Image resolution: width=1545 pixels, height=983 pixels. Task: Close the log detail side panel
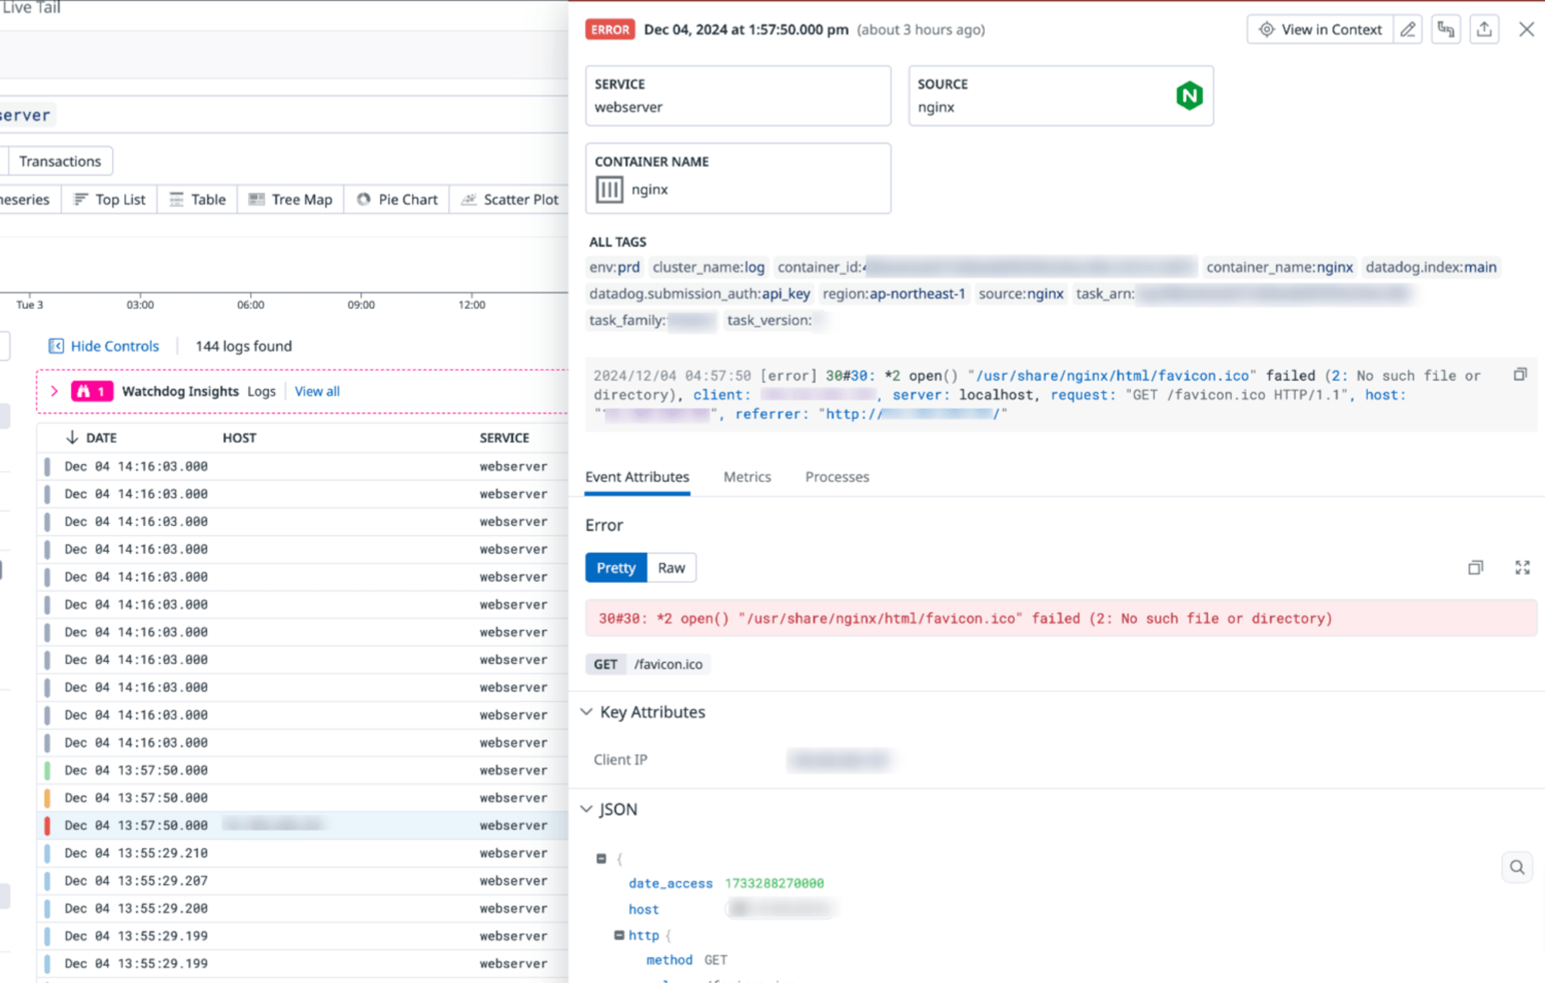1526,29
